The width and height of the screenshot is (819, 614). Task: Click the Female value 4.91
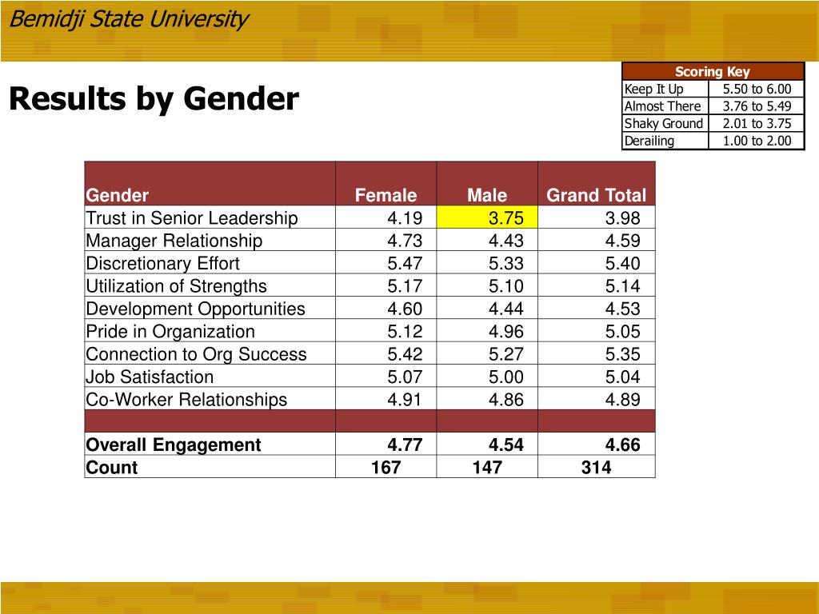point(404,400)
